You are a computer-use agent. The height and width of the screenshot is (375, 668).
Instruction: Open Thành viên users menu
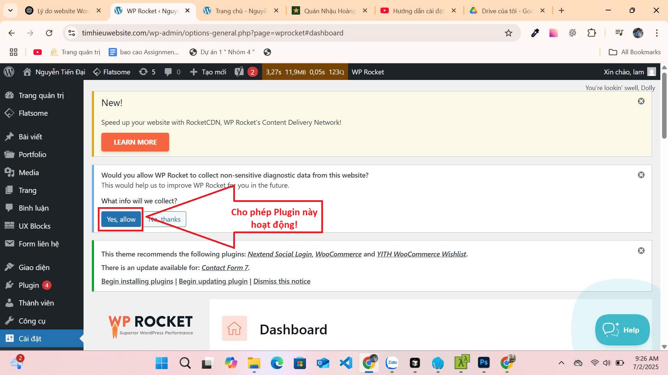pos(41,303)
